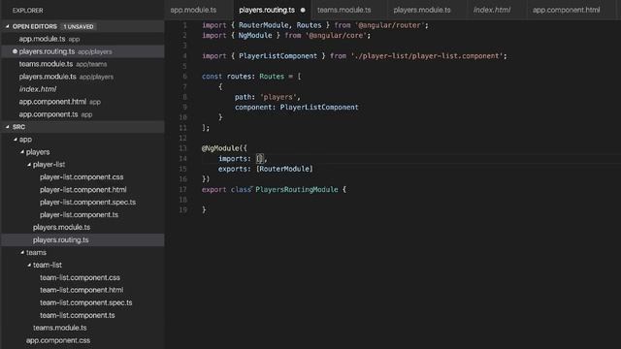Collapse the Open Editors section arrow
621x349 pixels.
7,26
